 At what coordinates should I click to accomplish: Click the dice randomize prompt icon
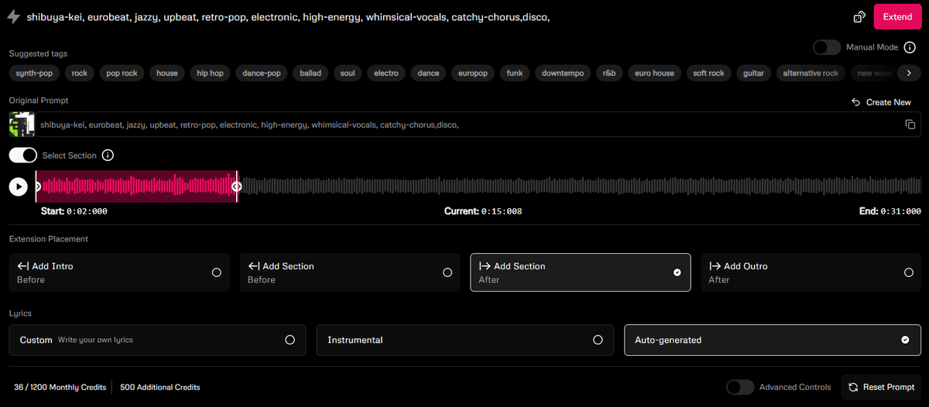859,17
